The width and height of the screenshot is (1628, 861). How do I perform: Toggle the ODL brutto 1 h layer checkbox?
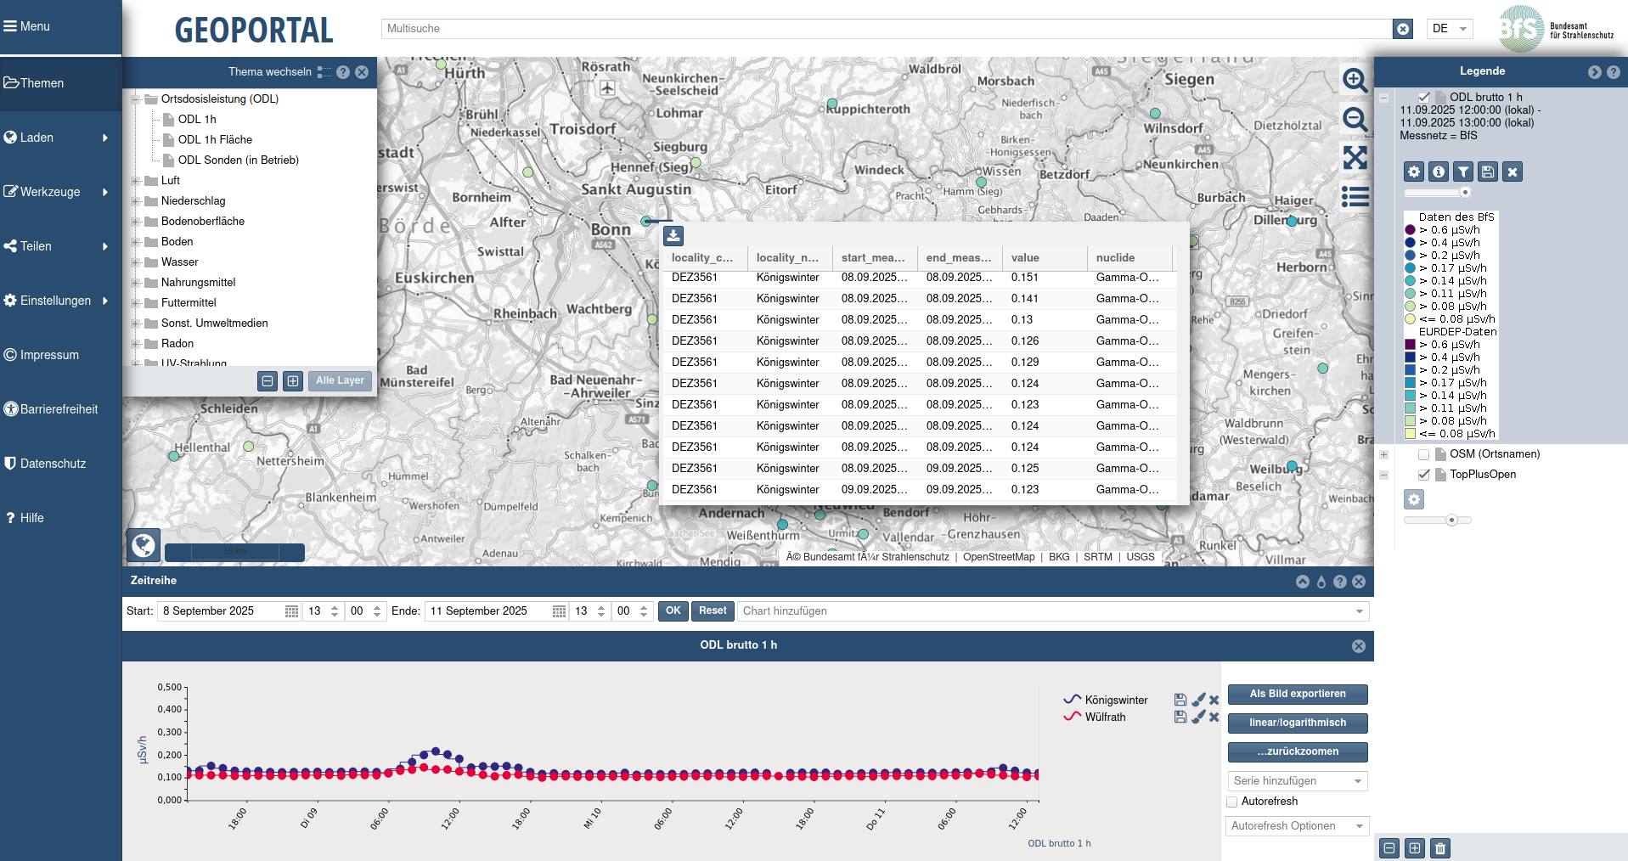[x=1424, y=98]
